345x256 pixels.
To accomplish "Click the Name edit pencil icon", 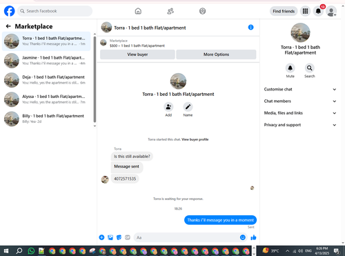I will coord(188,107).
